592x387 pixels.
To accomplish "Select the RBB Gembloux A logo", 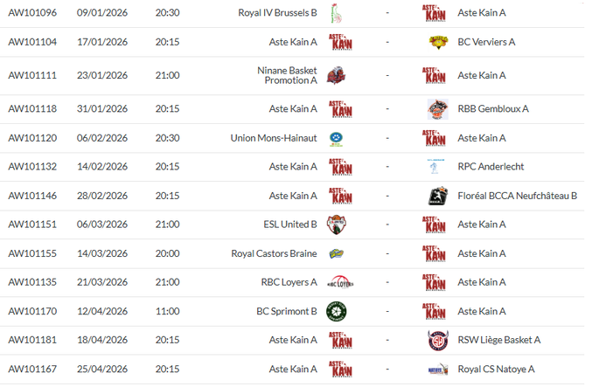I will tap(437, 109).
